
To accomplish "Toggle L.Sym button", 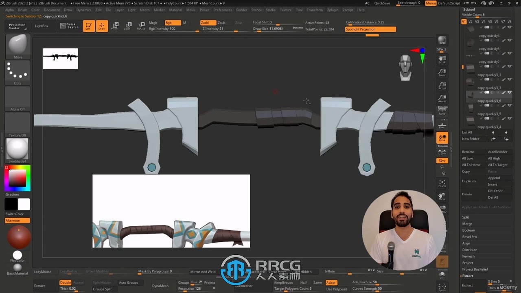I will click(442, 152).
